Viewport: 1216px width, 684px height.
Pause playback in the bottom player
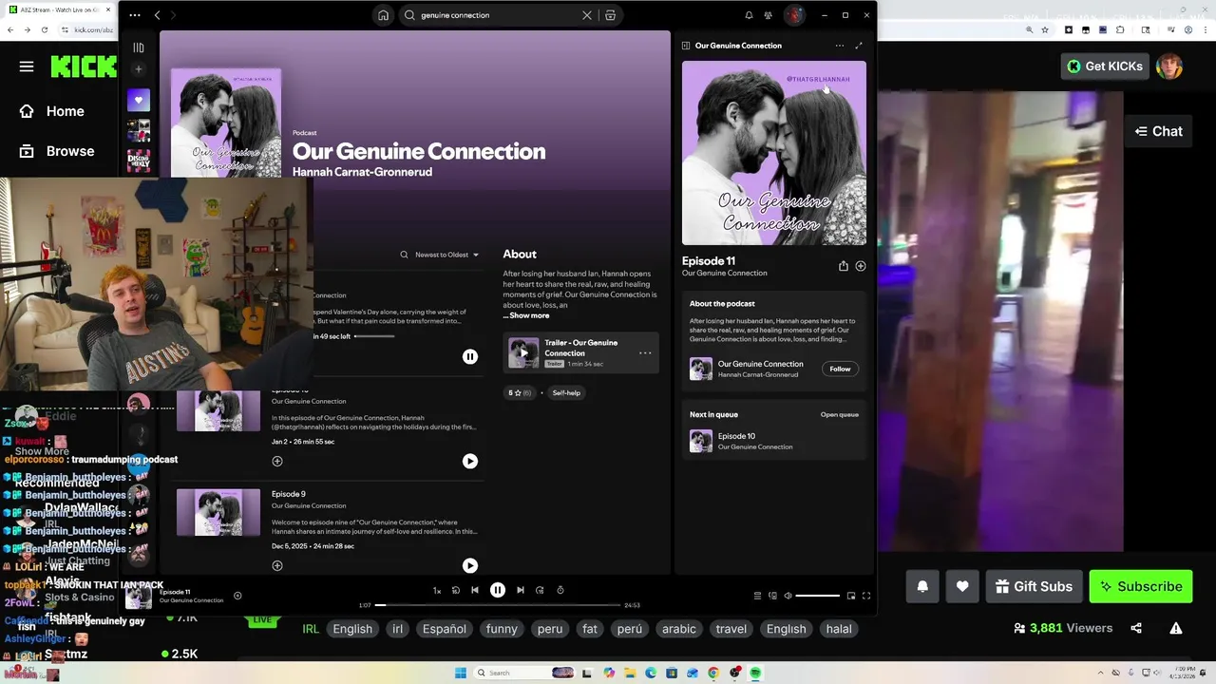click(498, 590)
